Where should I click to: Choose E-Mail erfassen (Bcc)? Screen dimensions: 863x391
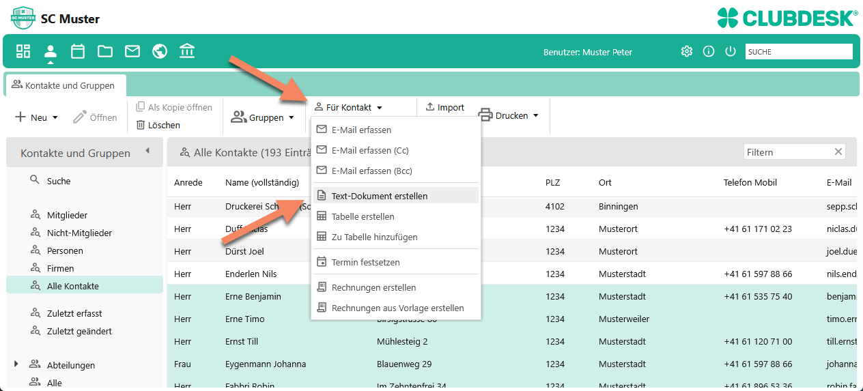[396, 171]
